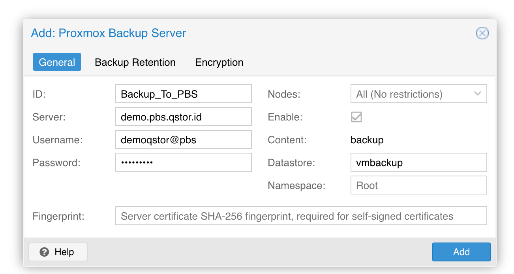The height and width of the screenshot is (274, 514).
Task: Select the Username field
Action: (x=184, y=140)
